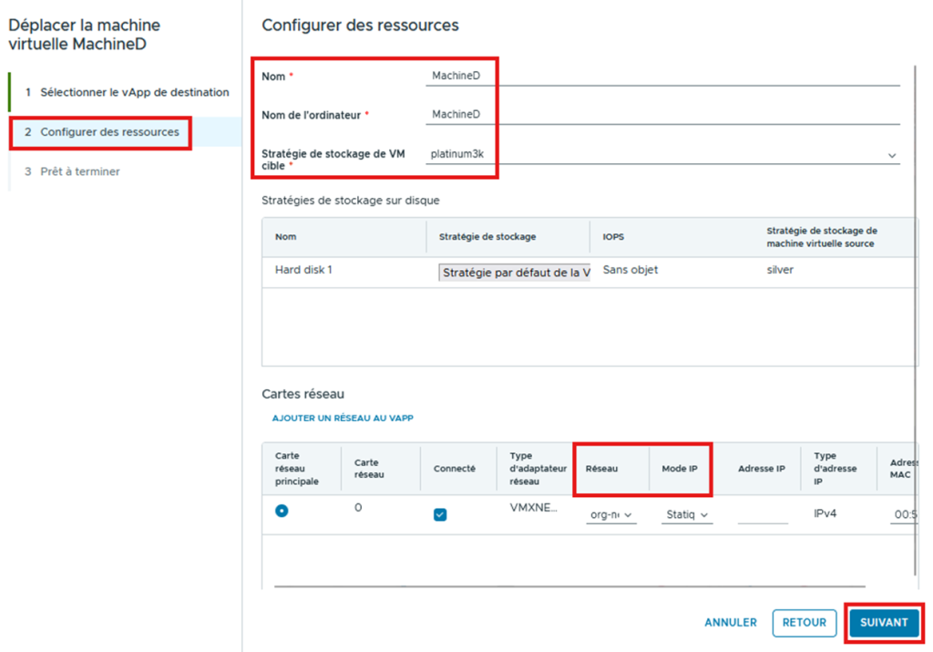This screenshot has width=933, height=652.
Task: Click into the Nom text field
Action: [x=662, y=77]
